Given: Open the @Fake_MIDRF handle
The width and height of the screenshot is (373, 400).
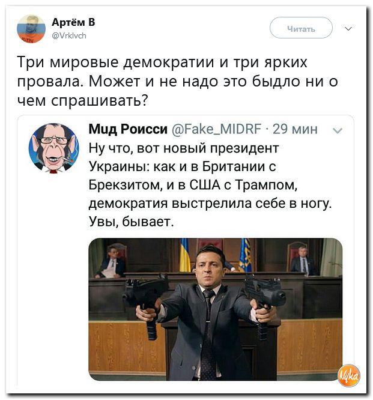Looking at the screenshot, I should (x=217, y=130).
